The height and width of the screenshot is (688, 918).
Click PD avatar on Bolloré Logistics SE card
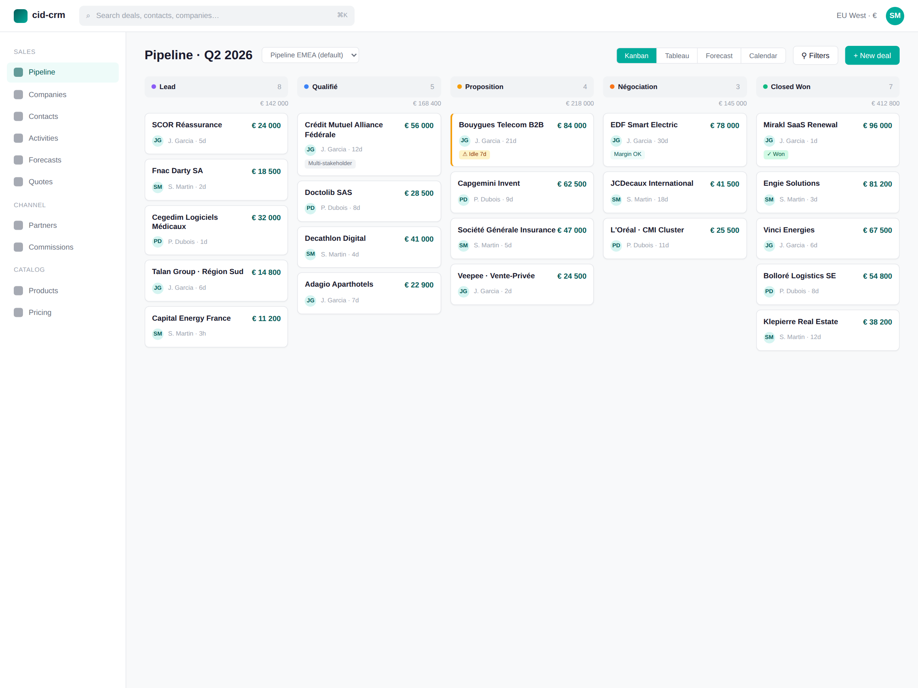(x=769, y=291)
